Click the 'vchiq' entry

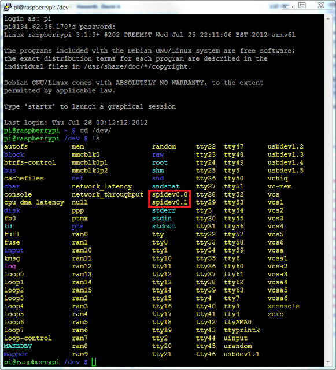(x=278, y=179)
